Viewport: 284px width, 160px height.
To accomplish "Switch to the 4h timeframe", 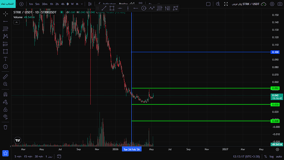I will tap(63, 4).
